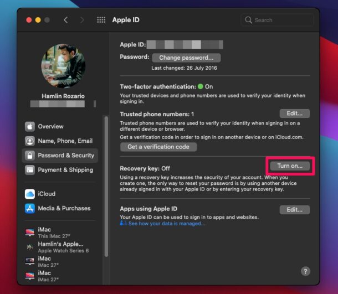Click the 'Recovery key: Off' label

pyautogui.click(x=145, y=168)
